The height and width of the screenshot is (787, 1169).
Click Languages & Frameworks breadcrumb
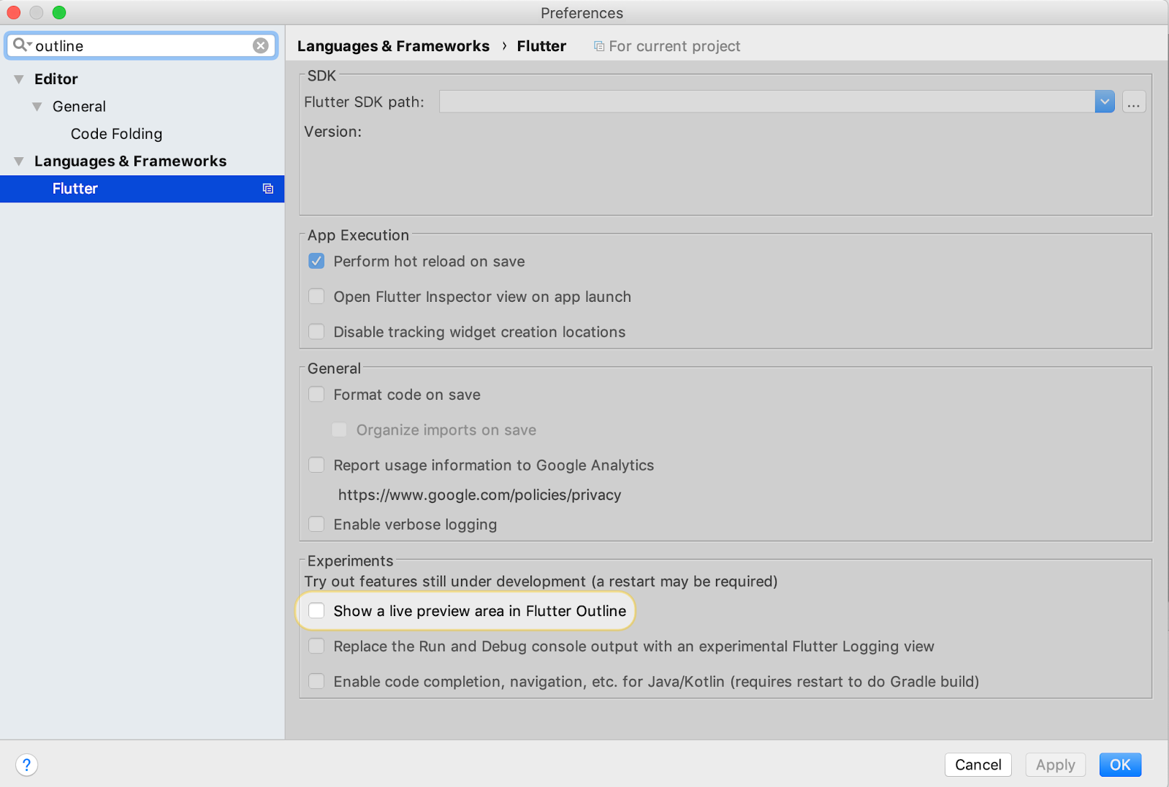pyautogui.click(x=393, y=46)
